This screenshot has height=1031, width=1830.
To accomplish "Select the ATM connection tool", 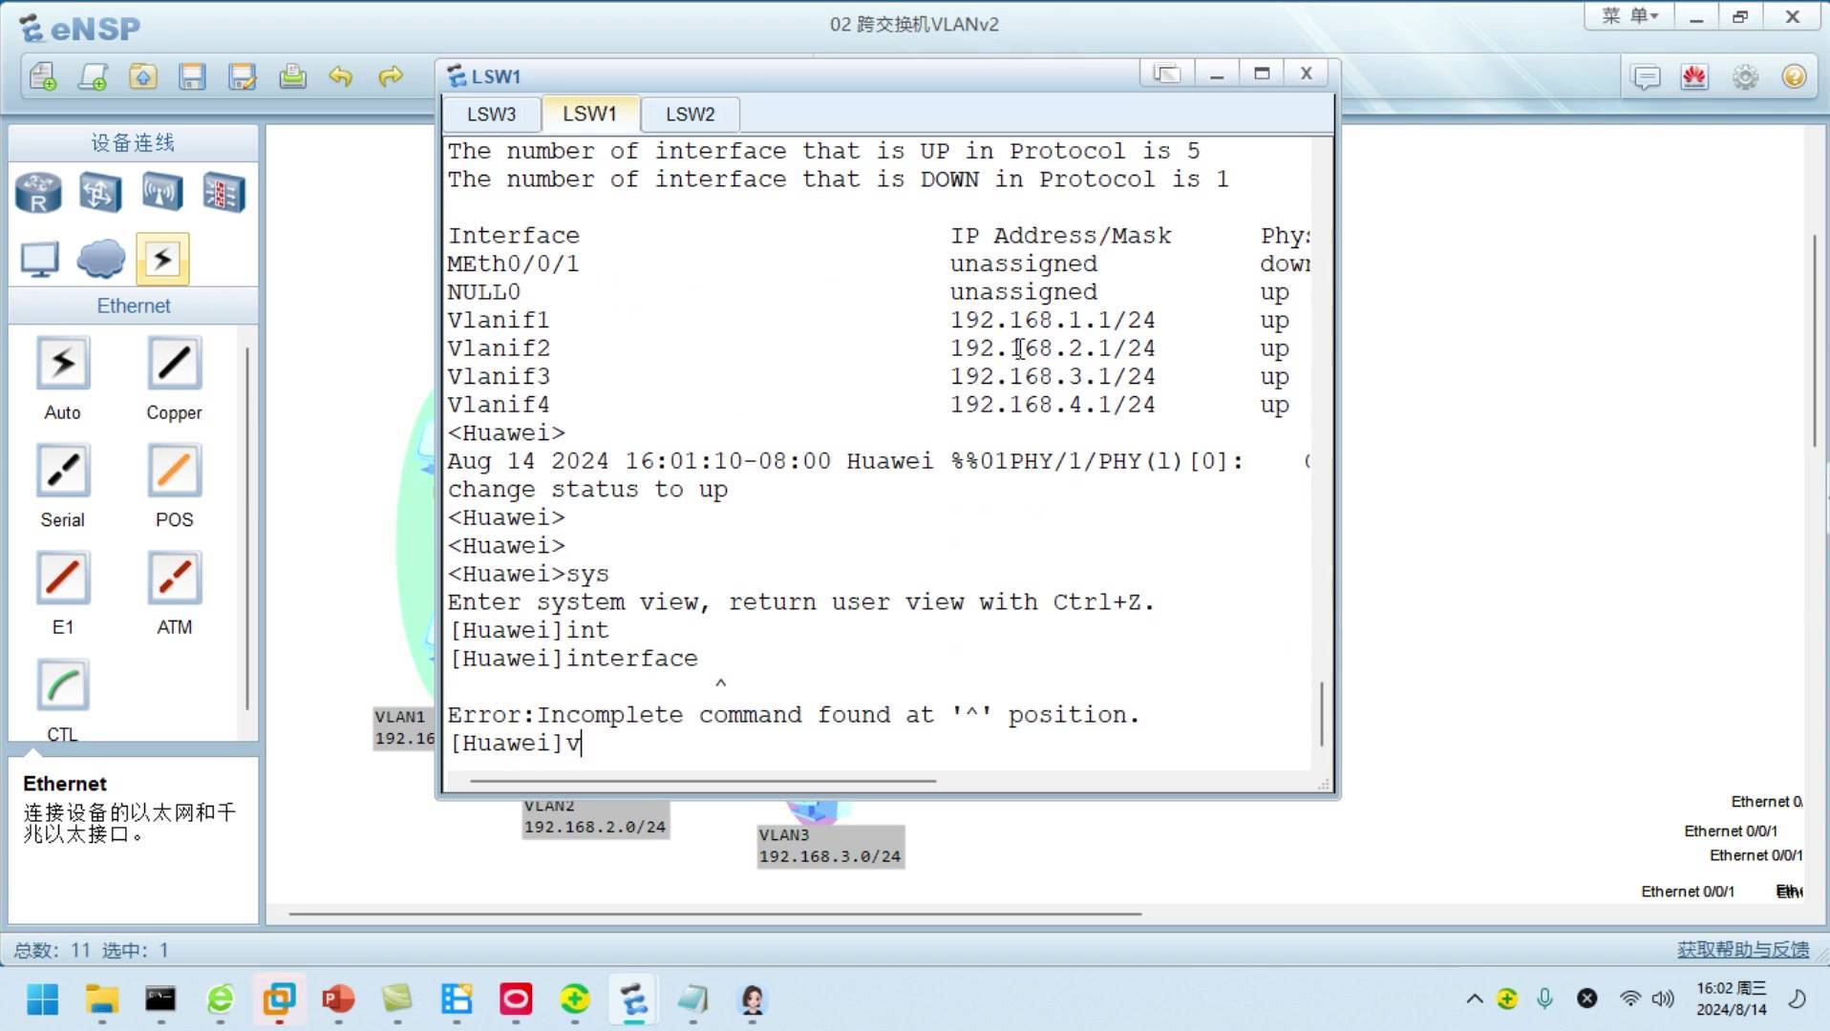I will [x=173, y=578].
